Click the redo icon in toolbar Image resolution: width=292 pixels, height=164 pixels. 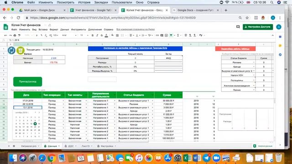tap(10, 36)
